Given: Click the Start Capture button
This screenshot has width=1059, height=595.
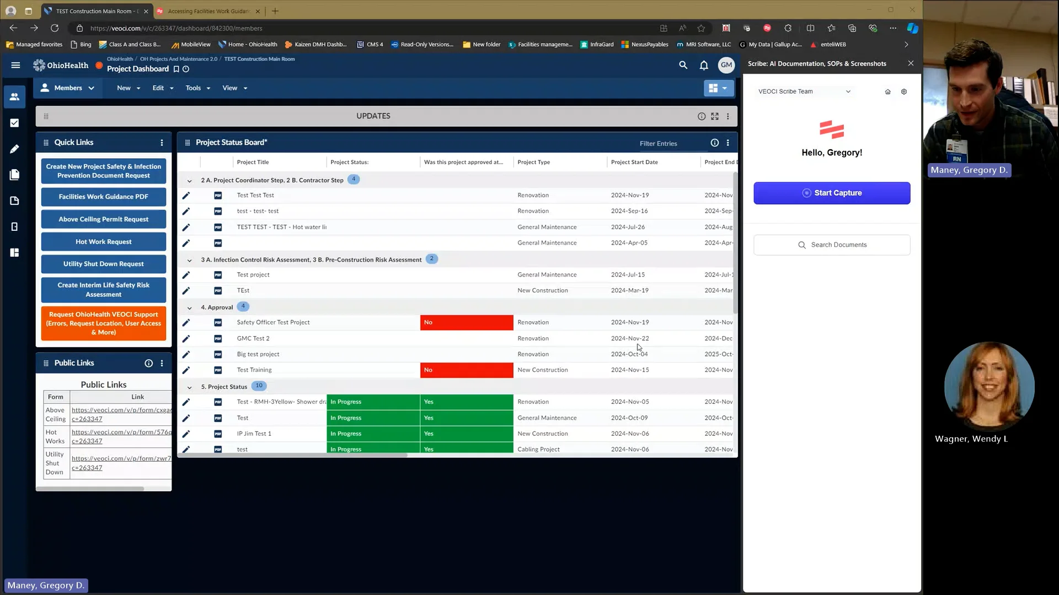Looking at the screenshot, I should pyautogui.click(x=831, y=193).
